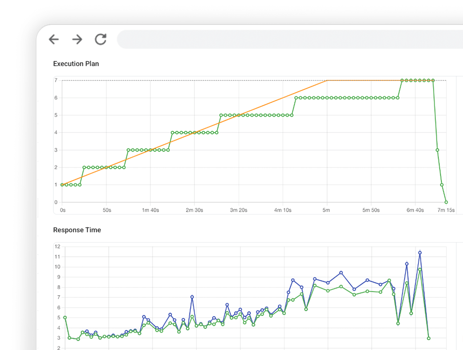Click the last Response Time point at 3
Image resolution: width=463 pixels, height=350 pixels.
coord(429,338)
